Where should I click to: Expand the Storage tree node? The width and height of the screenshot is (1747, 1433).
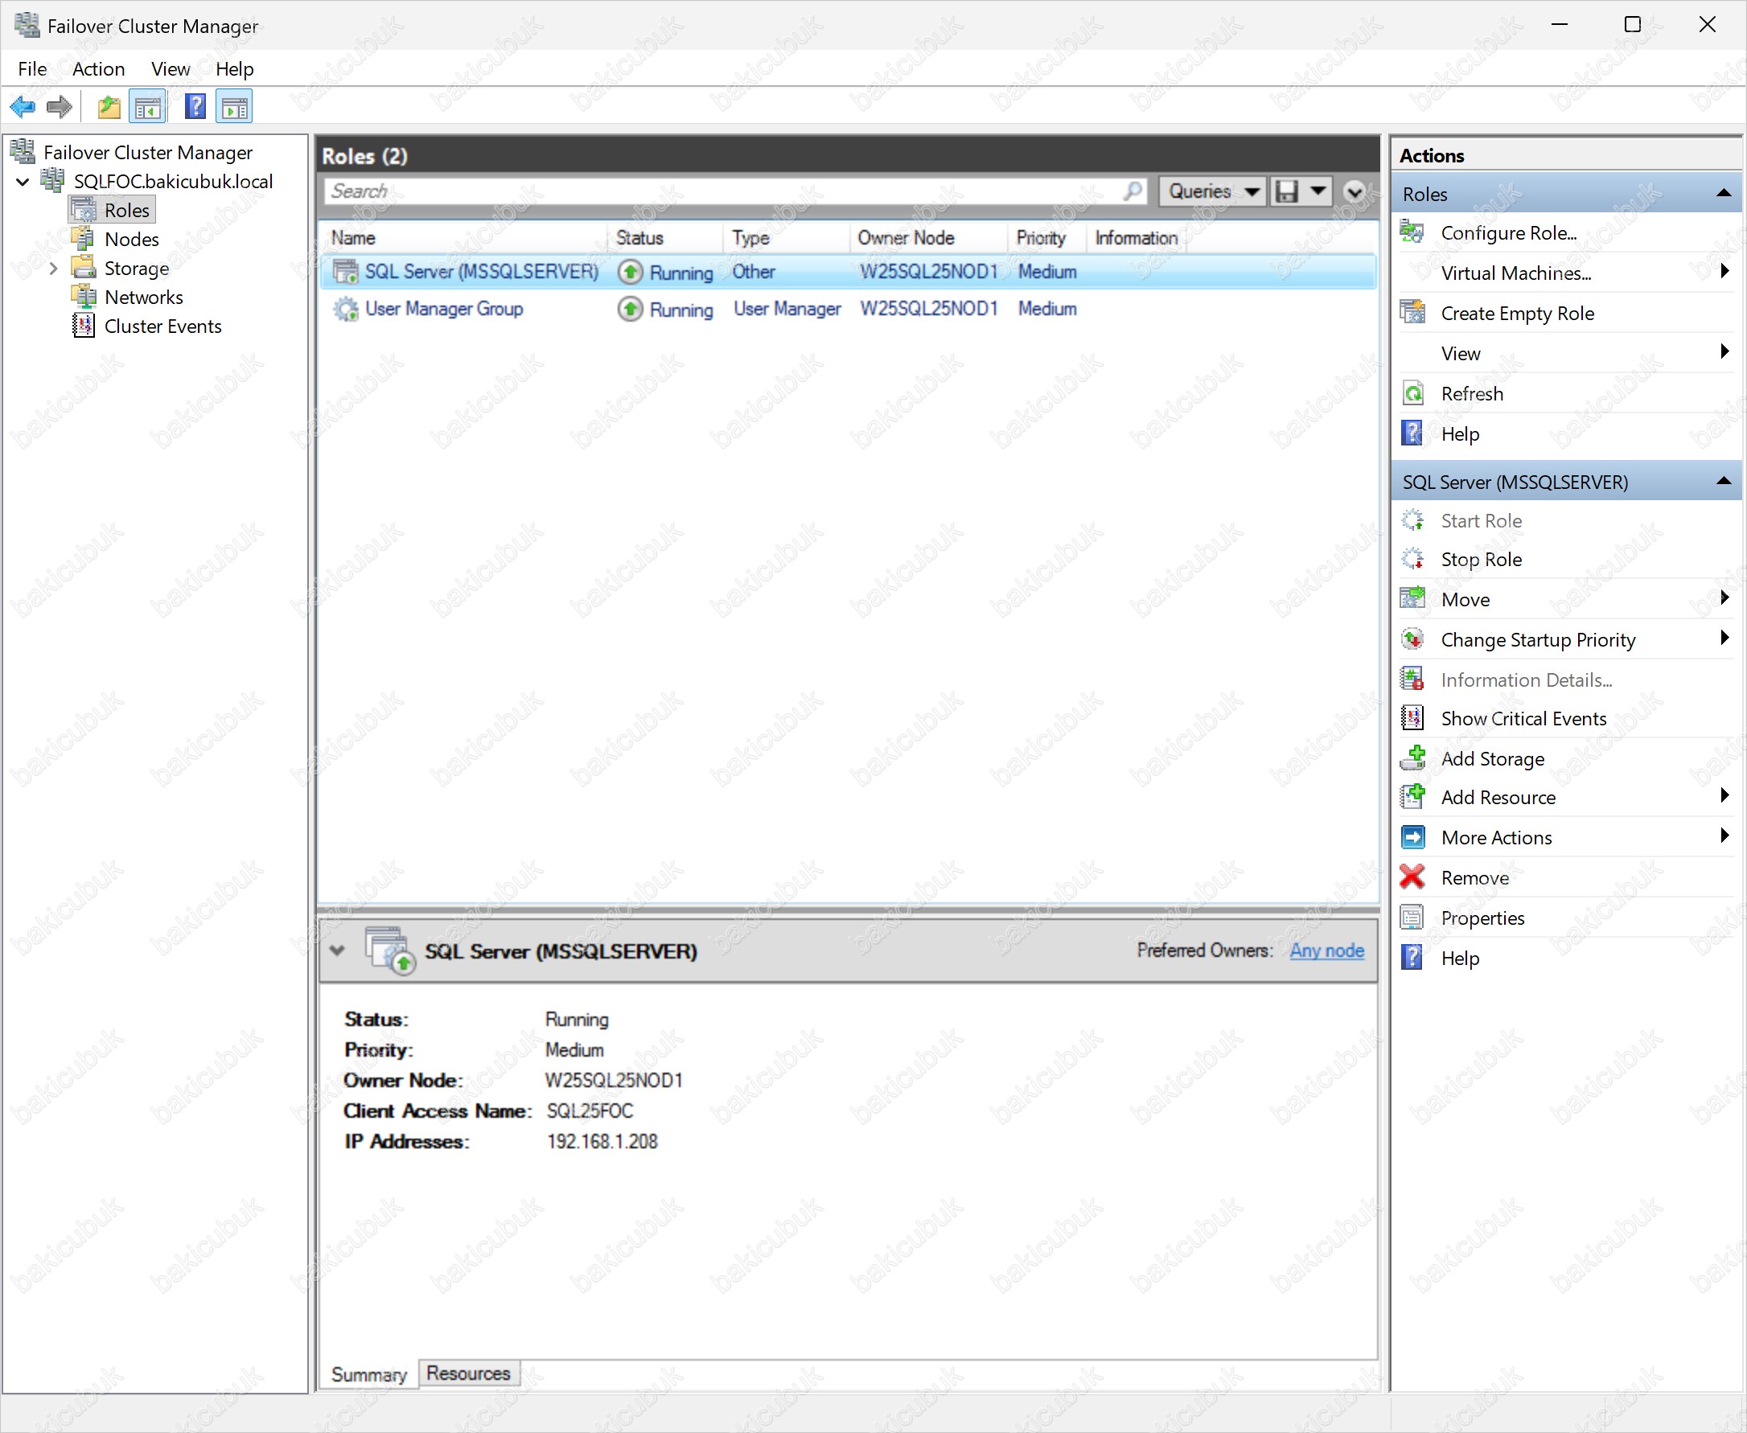(54, 269)
